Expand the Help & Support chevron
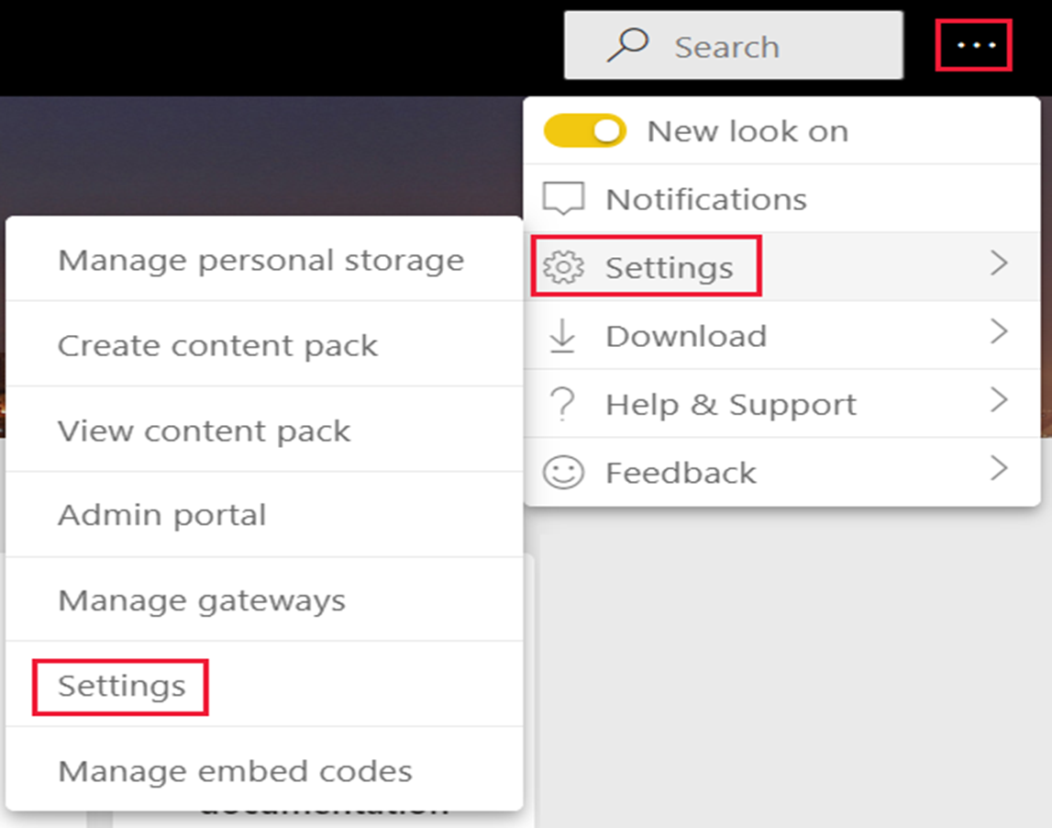 coord(999,400)
